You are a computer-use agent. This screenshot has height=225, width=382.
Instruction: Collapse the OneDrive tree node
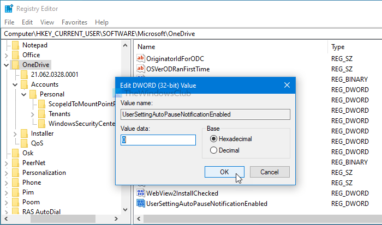[6, 64]
